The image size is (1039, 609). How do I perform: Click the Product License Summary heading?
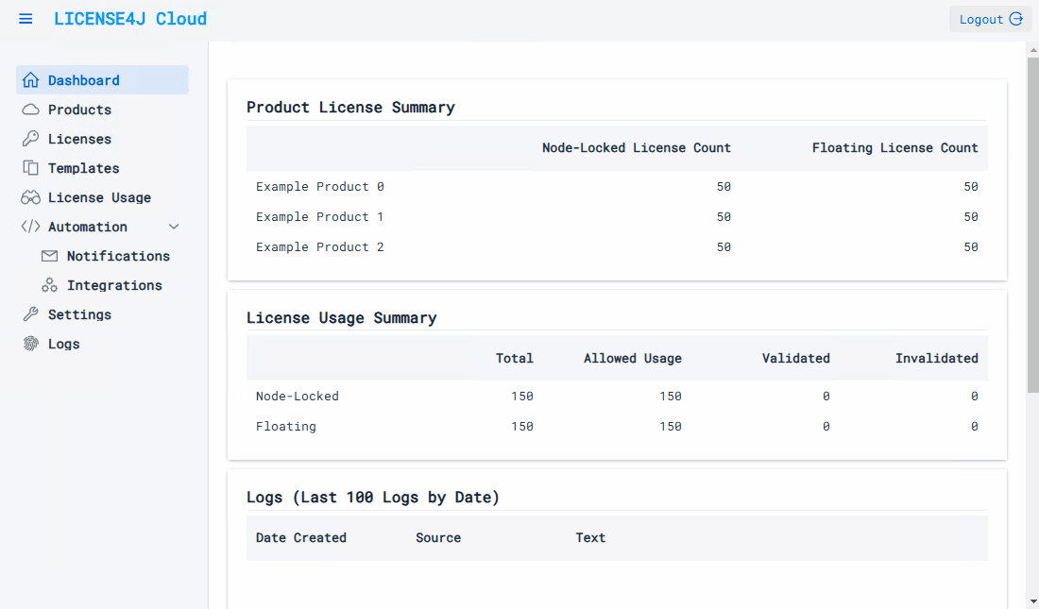[350, 108]
